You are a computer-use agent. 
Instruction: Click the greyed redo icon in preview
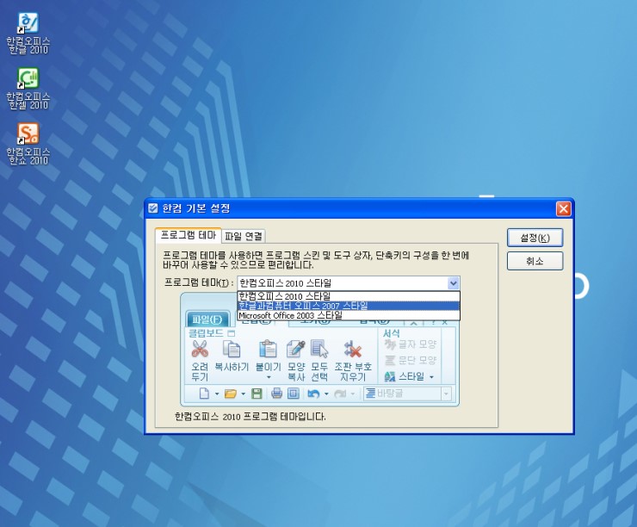[340, 394]
